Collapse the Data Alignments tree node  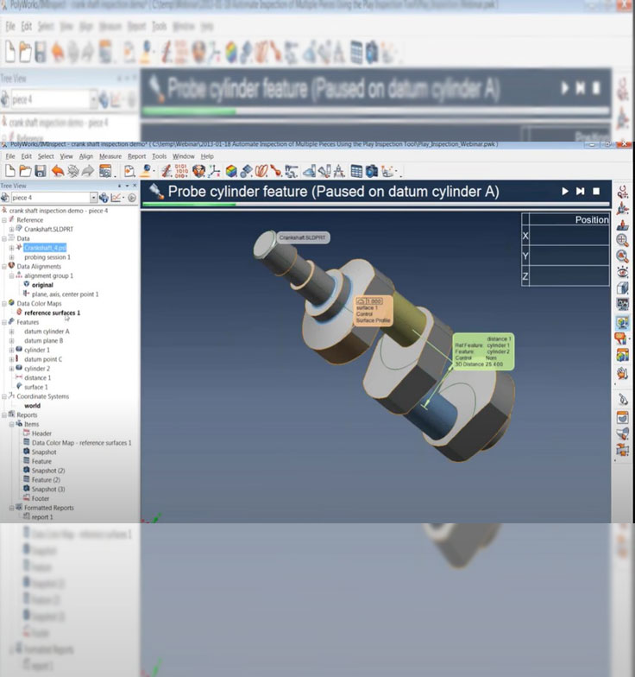4,266
